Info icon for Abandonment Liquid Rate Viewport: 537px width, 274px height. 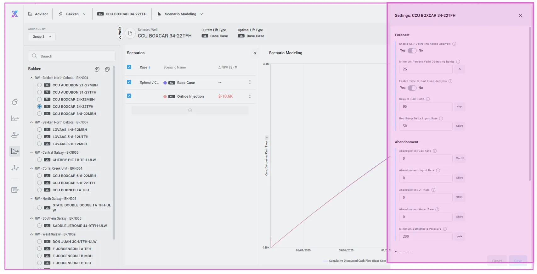click(438, 170)
